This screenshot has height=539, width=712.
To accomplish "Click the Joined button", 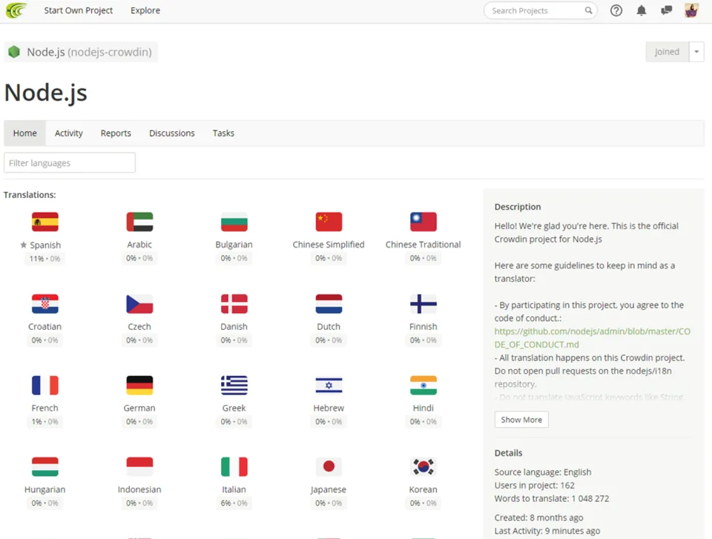I will pos(667,52).
